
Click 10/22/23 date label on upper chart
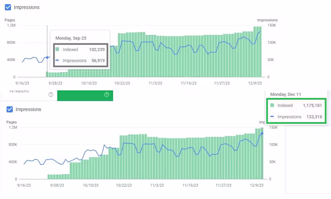[x=123, y=83]
